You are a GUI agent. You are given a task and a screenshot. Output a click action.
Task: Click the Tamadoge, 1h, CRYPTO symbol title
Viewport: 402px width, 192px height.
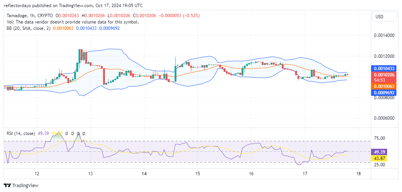[30, 16]
